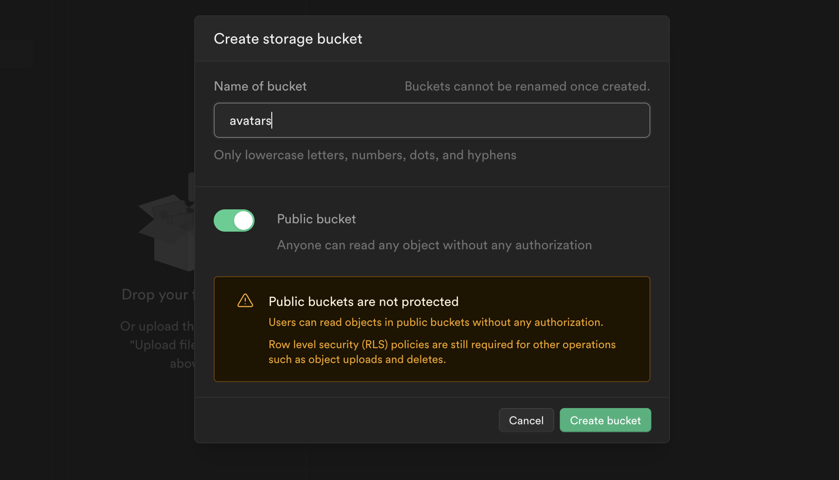Cancel the bucket creation dialog
The image size is (839, 480).
coord(526,420)
